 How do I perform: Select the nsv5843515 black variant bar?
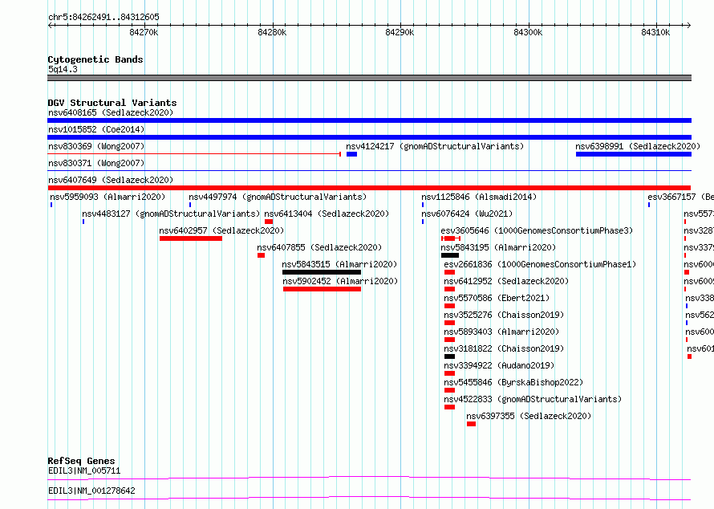pos(322,272)
